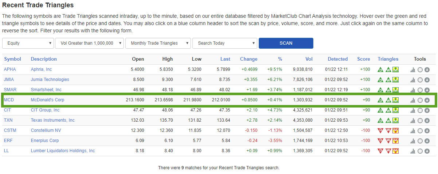
Task: Click ERF change value -3.55%
Action: (x=275, y=141)
